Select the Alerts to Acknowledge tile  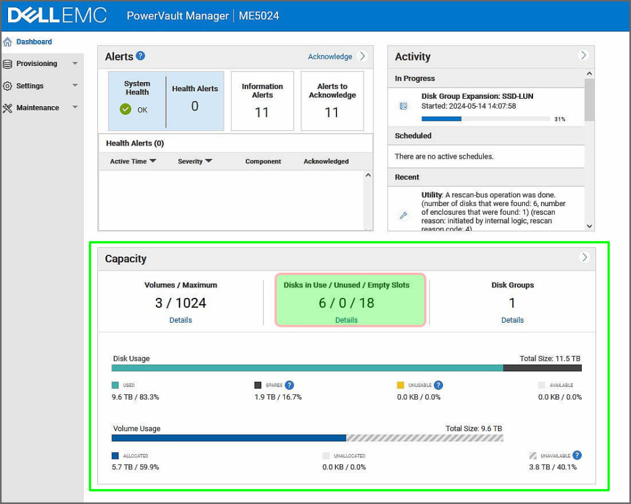point(332,101)
